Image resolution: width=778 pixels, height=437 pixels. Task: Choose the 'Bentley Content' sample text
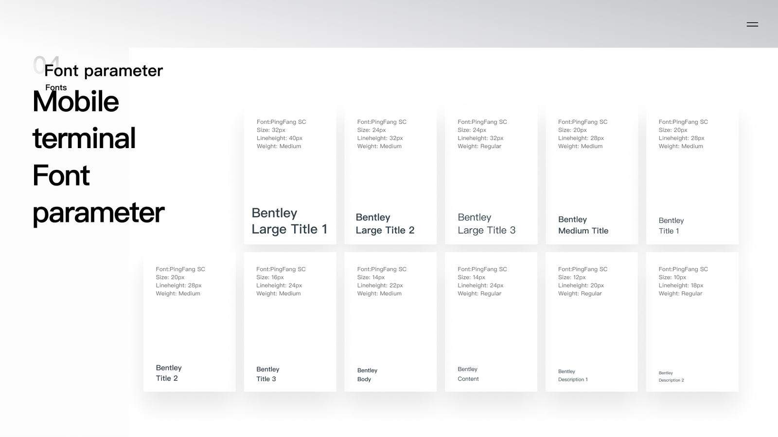[x=468, y=374]
